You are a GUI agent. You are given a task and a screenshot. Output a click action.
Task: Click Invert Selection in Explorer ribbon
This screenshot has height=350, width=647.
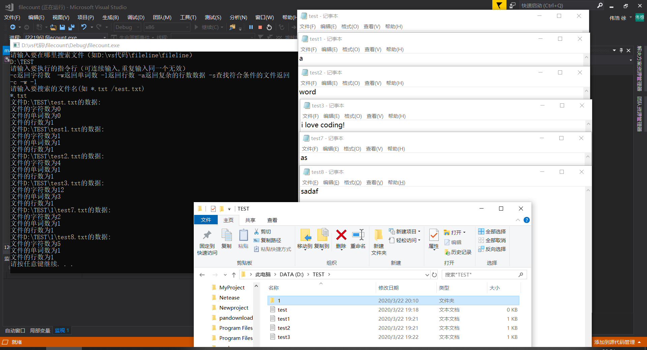click(x=492, y=249)
